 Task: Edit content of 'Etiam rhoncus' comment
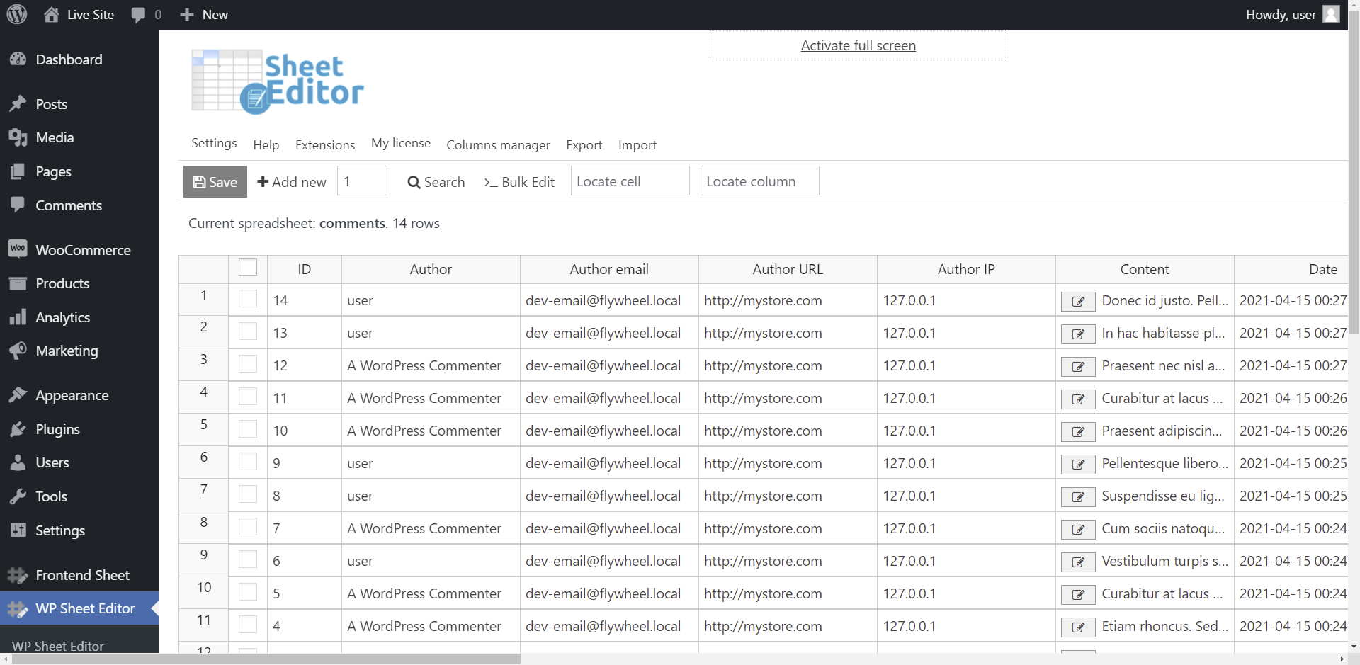click(1078, 627)
